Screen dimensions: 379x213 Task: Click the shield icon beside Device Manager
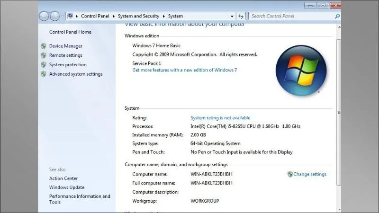pyautogui.click(x=43, y=46)
